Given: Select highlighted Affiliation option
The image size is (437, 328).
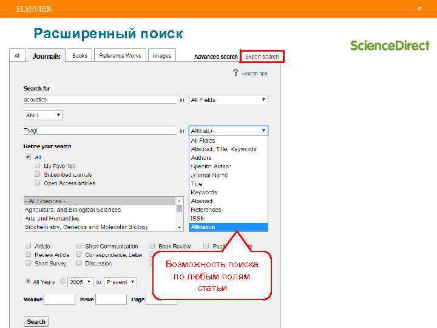Looking at the screenshot, I should [228, 227].
